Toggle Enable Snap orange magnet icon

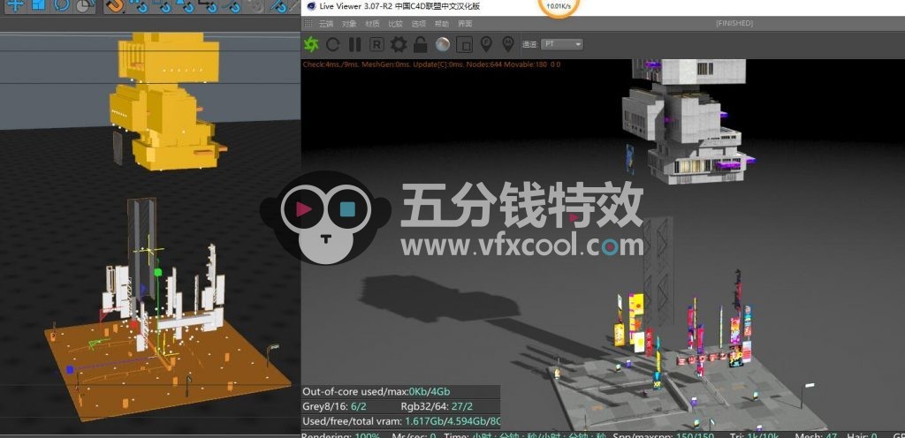tap(114, 6)
